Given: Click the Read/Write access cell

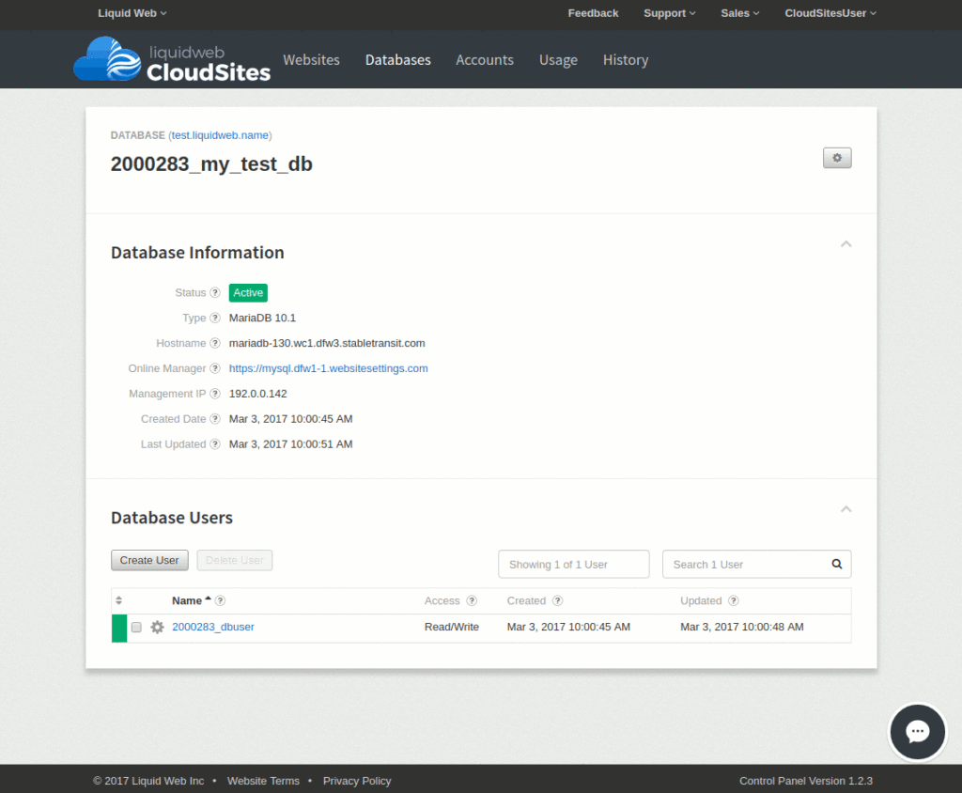Looking at the screenshot, I should pyautogui.click(x=452, y=627).
